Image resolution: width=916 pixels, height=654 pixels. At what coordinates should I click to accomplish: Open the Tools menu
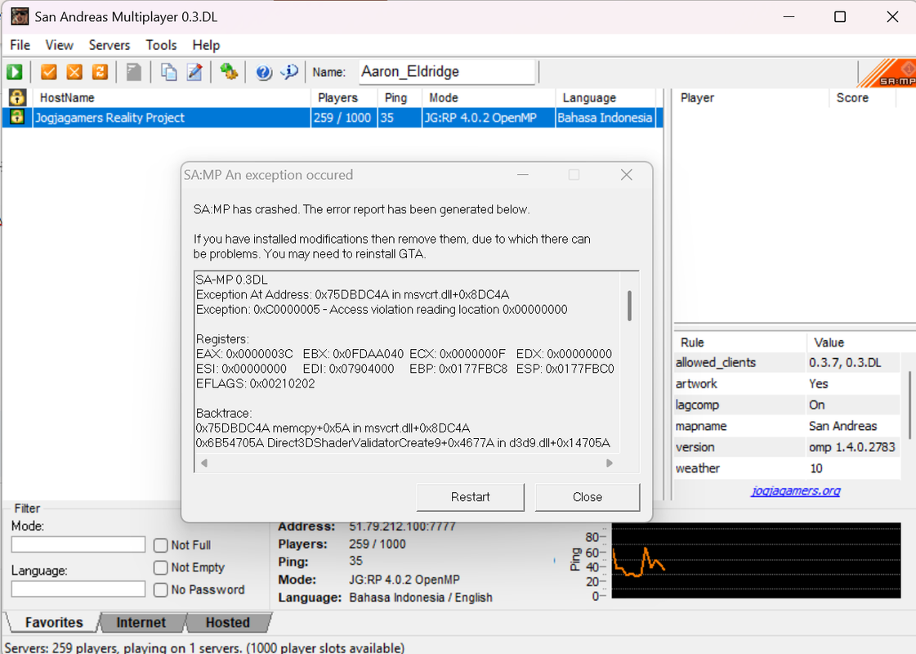pyautogui.click(x=161, y=45)
